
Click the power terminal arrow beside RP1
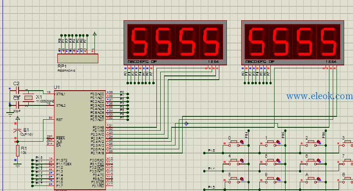click(95, 34)
